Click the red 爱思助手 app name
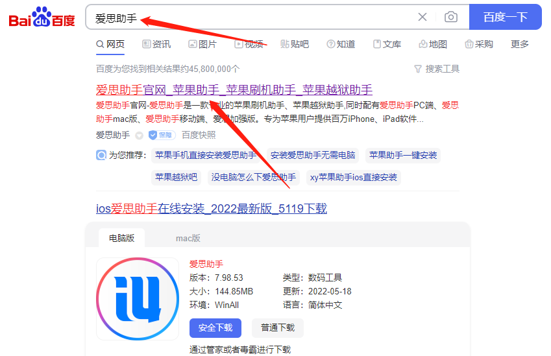 point(206,264)
